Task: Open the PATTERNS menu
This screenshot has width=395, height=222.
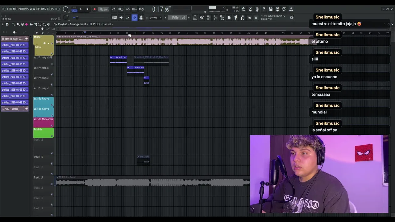Action: [x=23, y=9]
